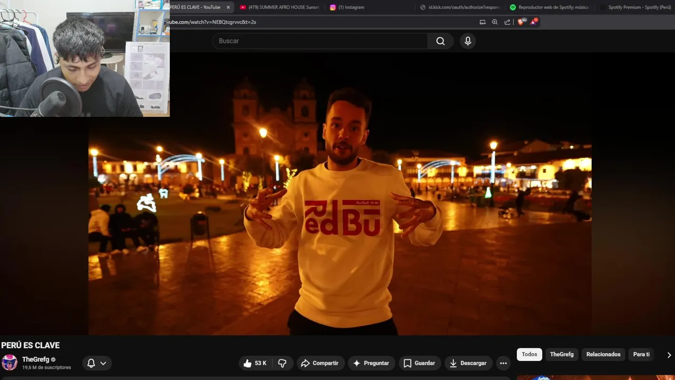Click the share page icon in address bar
This screenshot has width=675, height=380.
pos(507,22)
